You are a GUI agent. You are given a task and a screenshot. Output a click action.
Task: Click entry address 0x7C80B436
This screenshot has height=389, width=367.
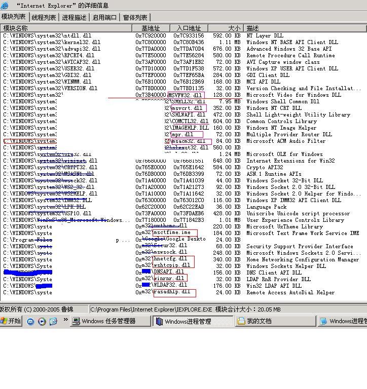coord(189,42)
